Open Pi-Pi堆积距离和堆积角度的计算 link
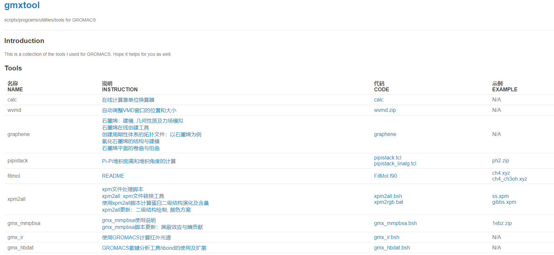Image resolution: width=554 pixels, height=255 pixels. (139, 161)
